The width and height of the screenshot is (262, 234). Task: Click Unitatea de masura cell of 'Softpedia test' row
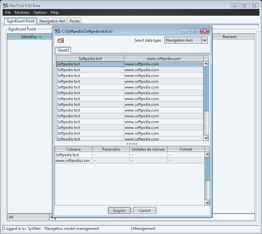click(148, 155)
